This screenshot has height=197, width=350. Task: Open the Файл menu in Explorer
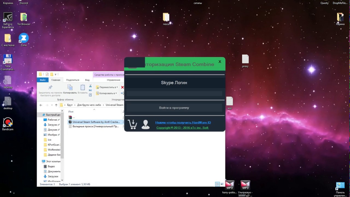(43, 80)
